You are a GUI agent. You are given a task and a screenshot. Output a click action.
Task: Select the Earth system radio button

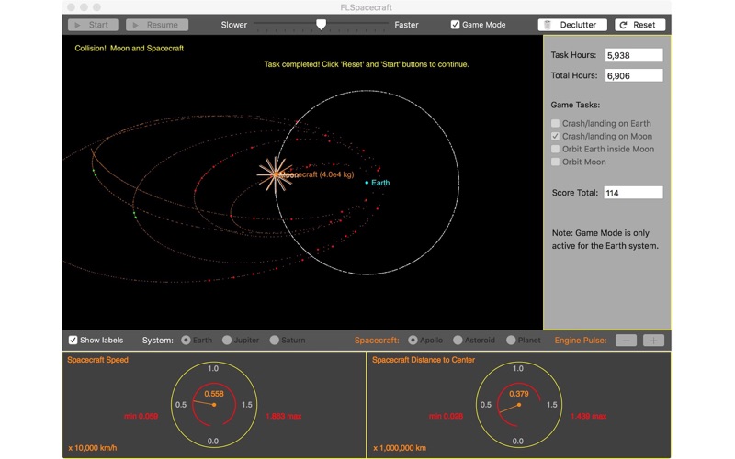tap(186, 341)
